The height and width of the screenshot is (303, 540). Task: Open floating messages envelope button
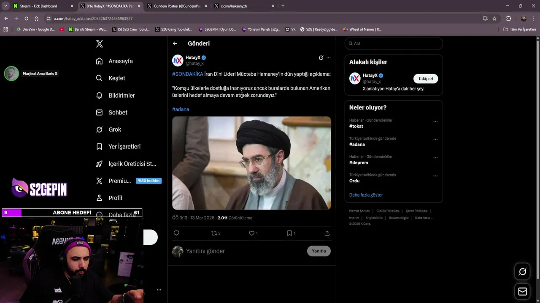(x=522, y=291)
